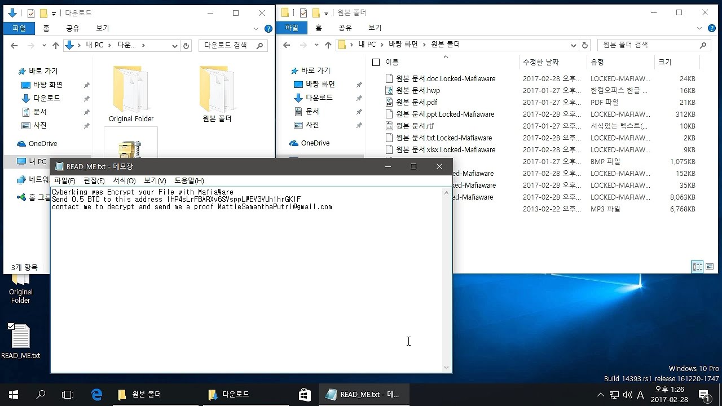Refresh the 다운로드 window

coord(186,46)
